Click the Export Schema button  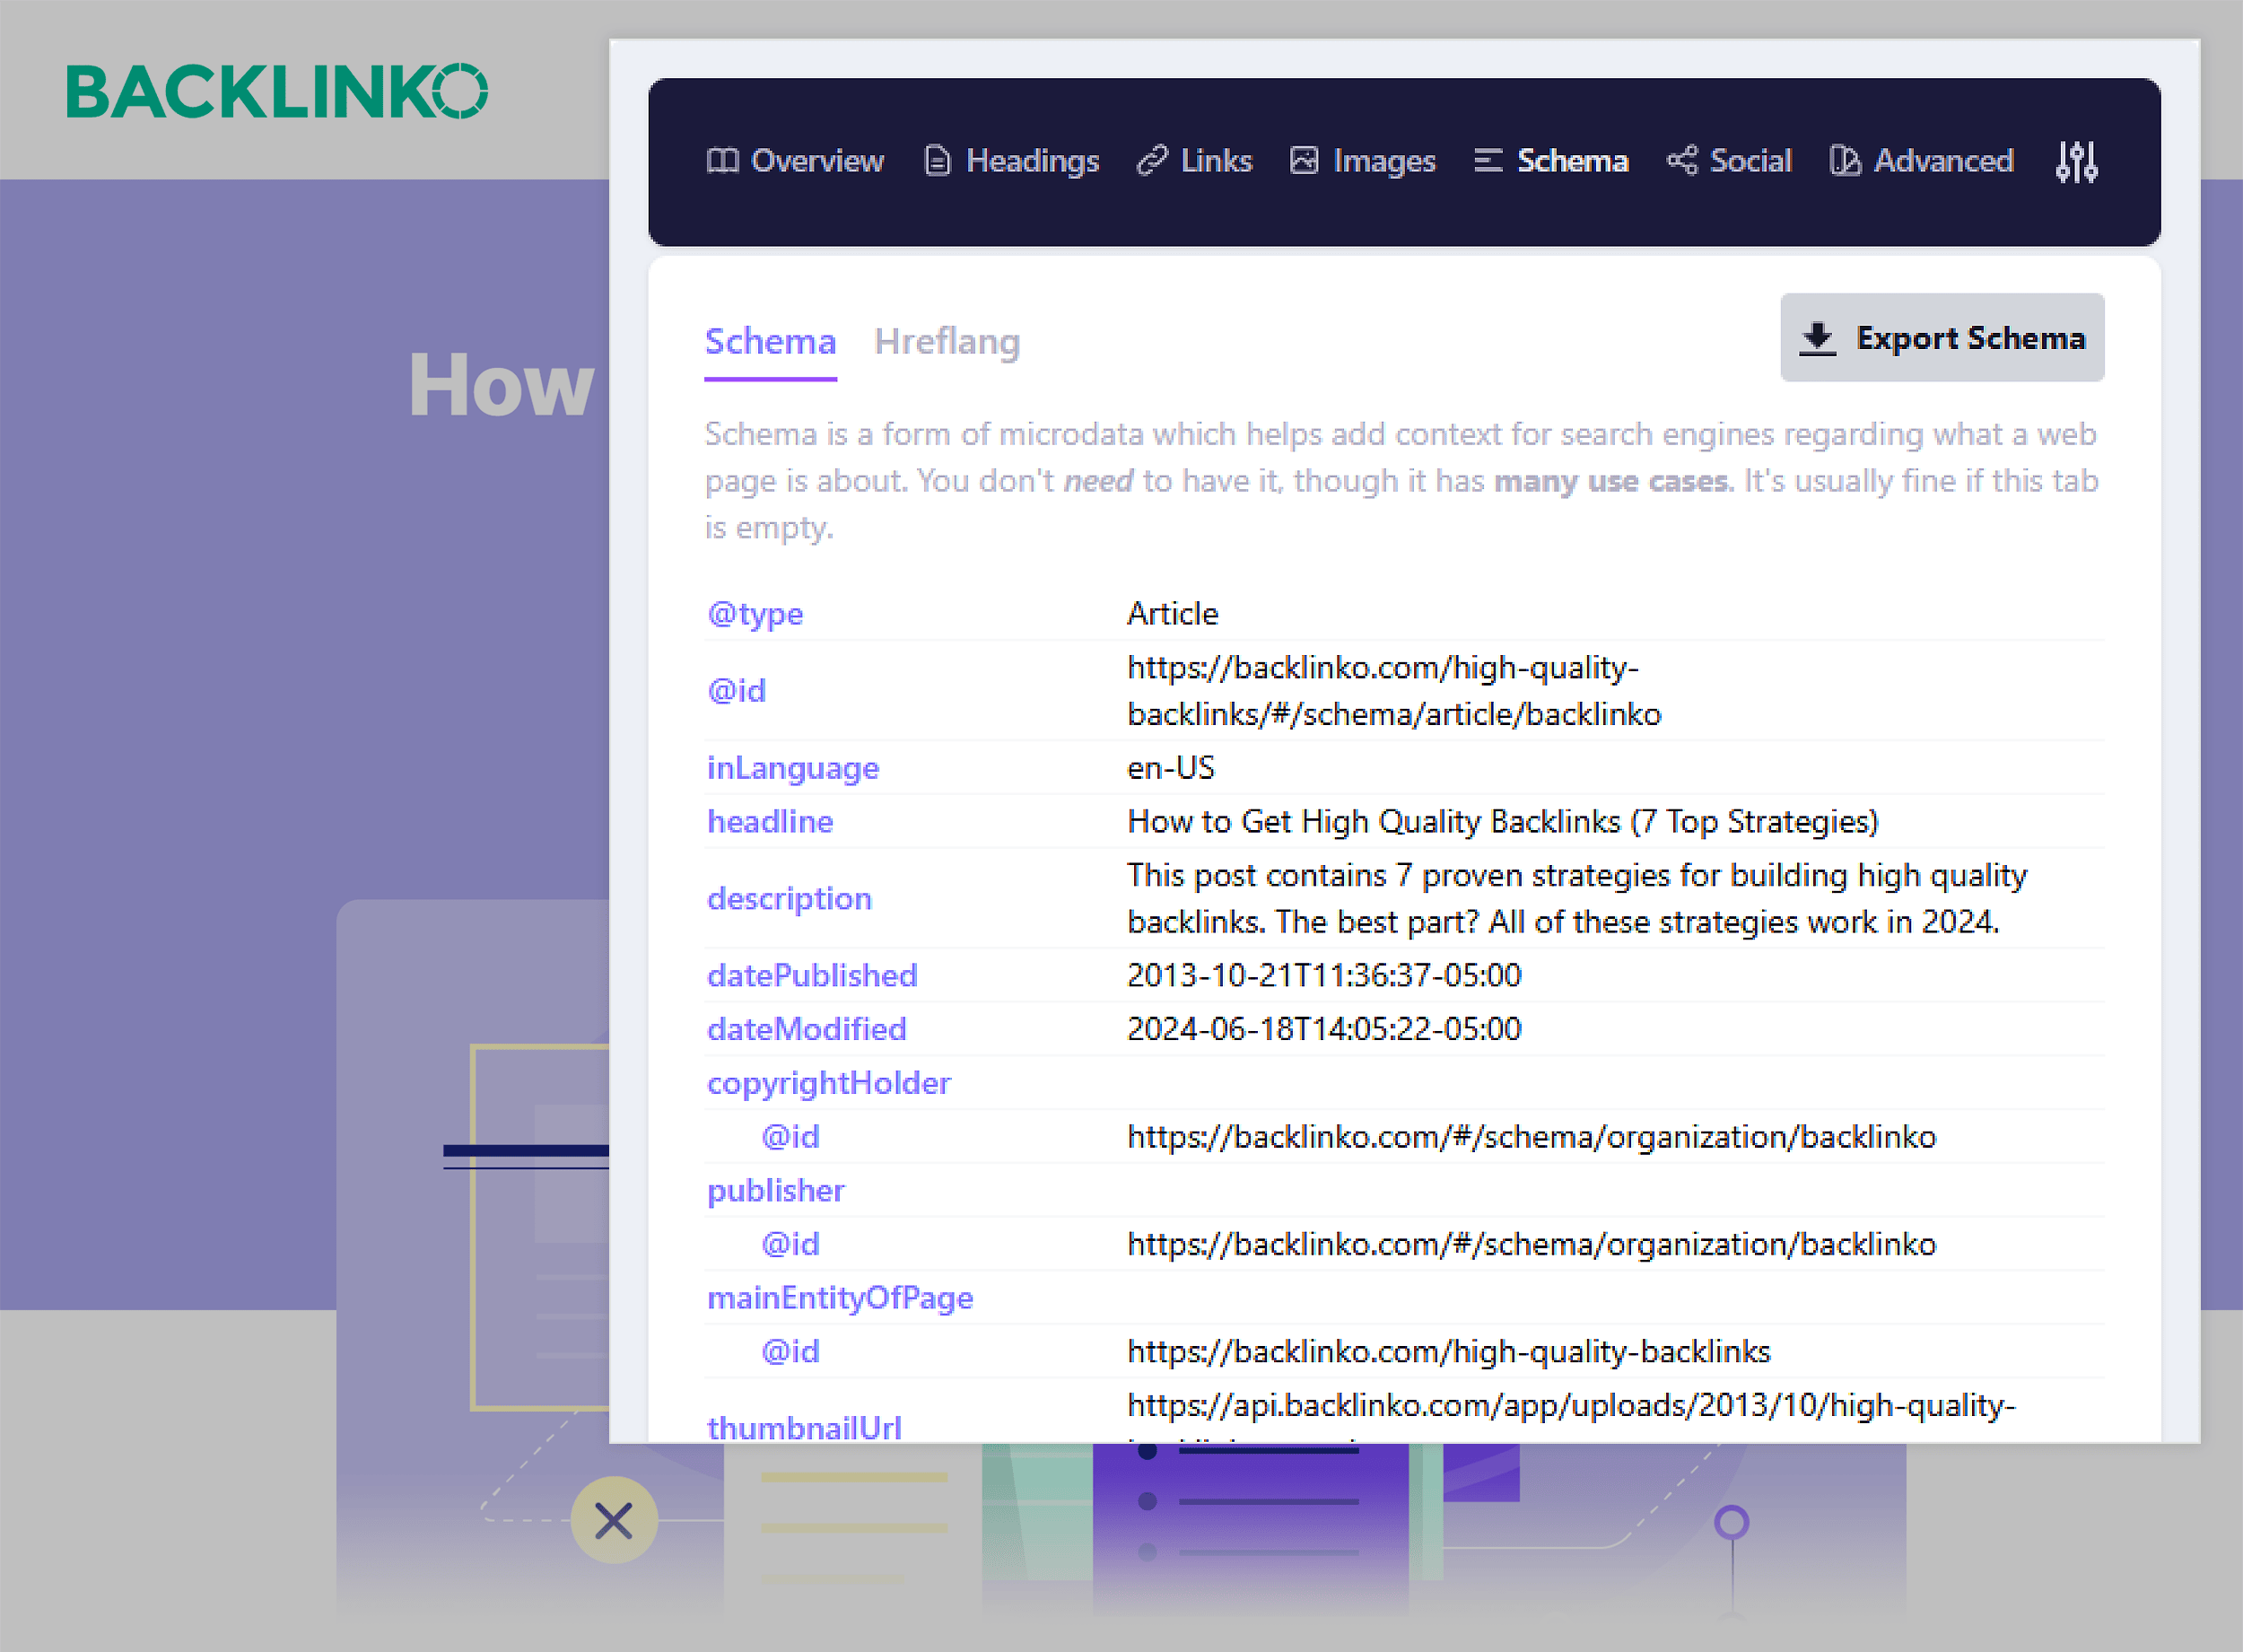pyautogui.click(x=1940, y=337)
